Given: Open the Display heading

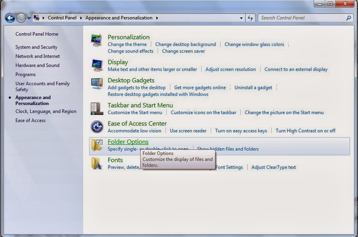Looking at the screenshot, I should tap(118, 62).
